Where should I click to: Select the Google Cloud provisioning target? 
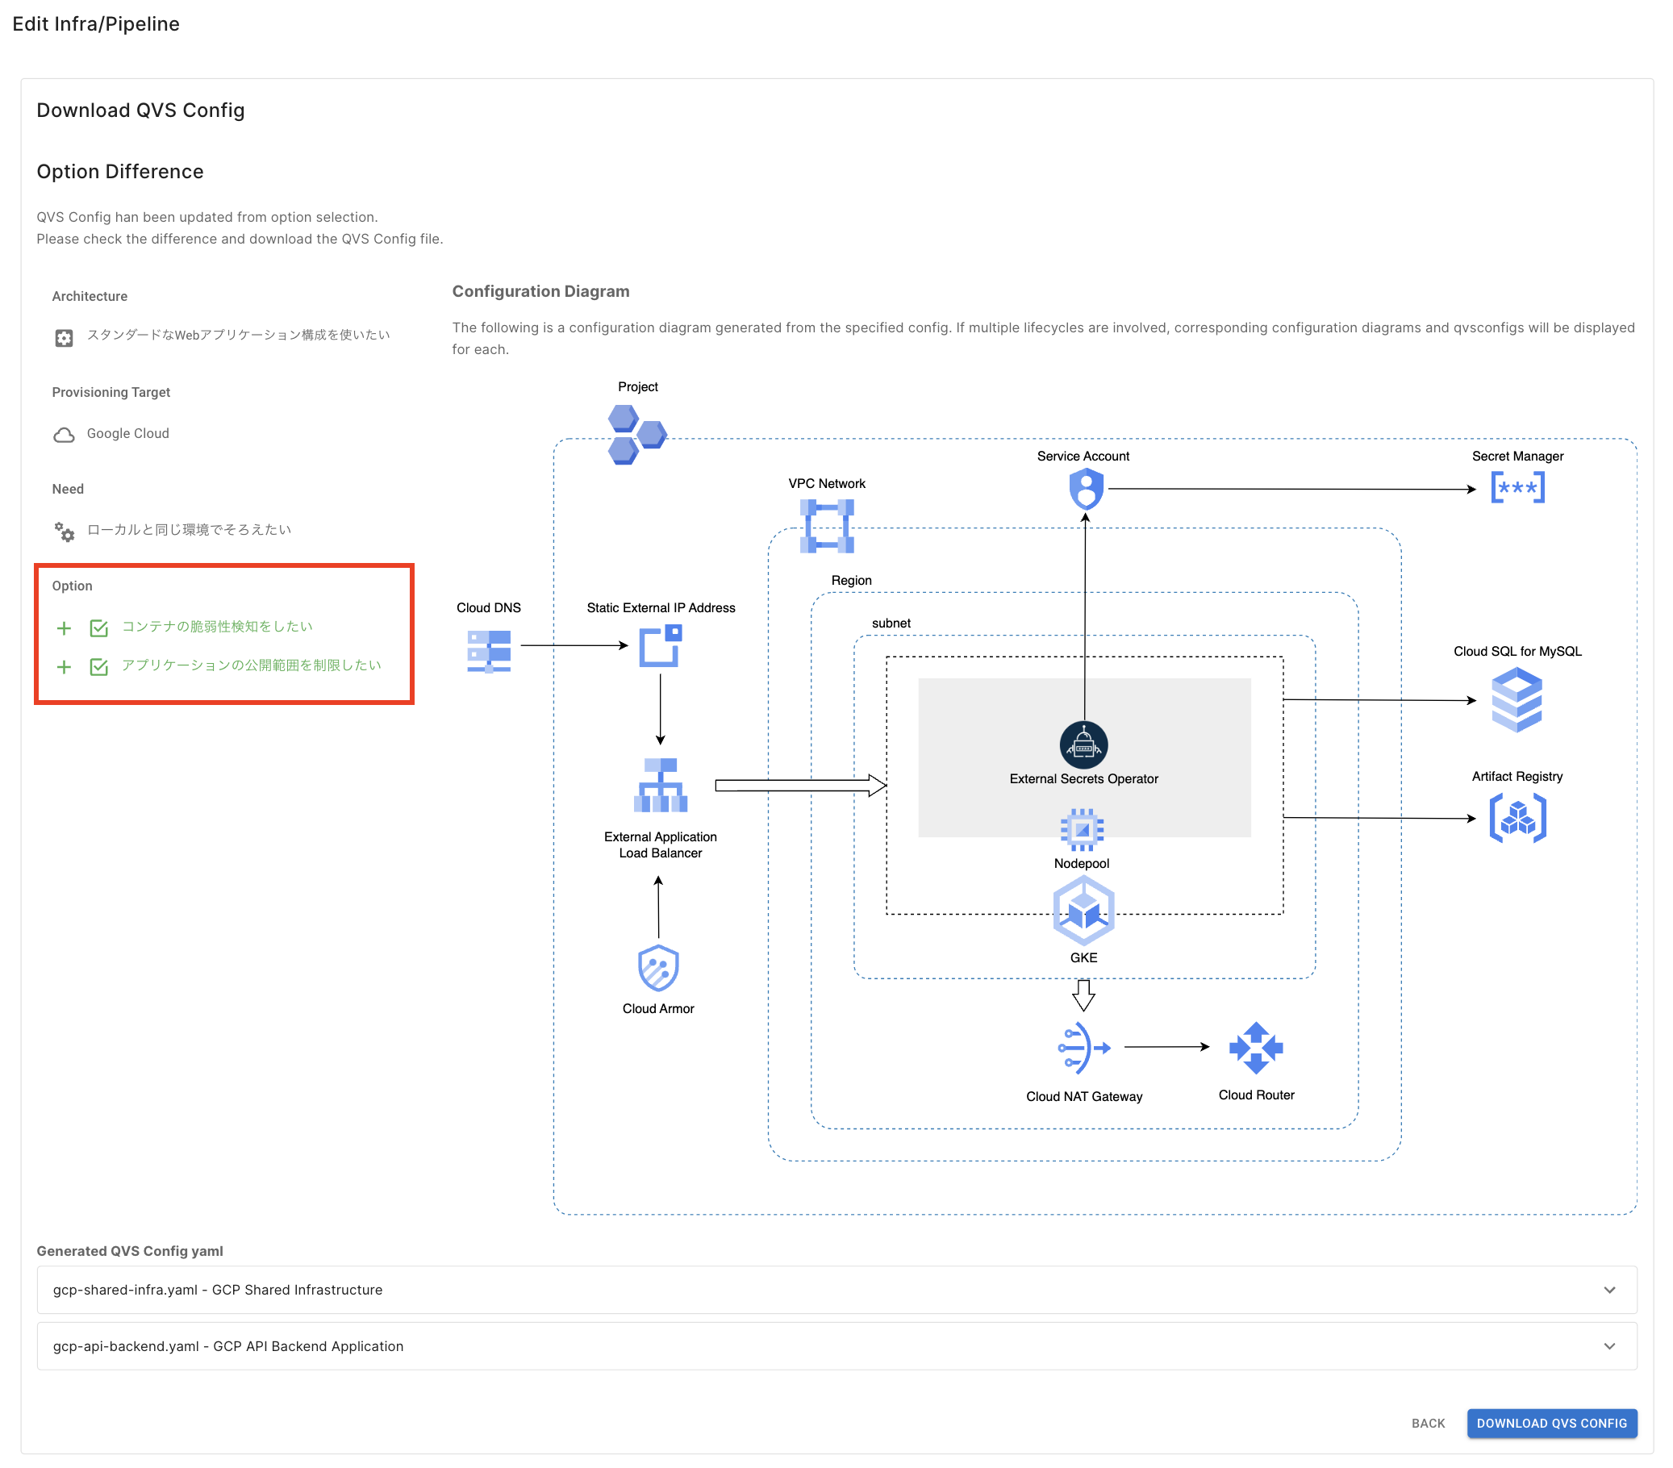[127, 434]
